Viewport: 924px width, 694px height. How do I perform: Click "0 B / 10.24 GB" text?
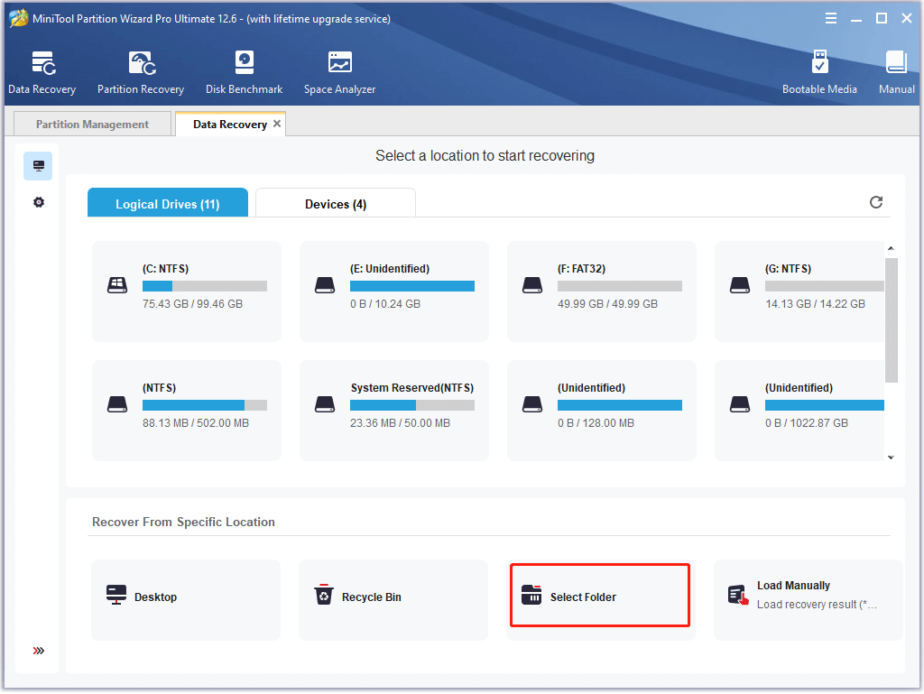click(x=385, y=304)
